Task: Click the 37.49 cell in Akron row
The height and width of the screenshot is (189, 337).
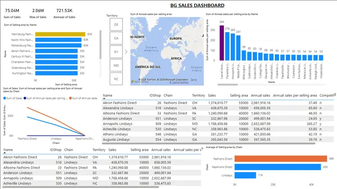Action: point(313,103)
